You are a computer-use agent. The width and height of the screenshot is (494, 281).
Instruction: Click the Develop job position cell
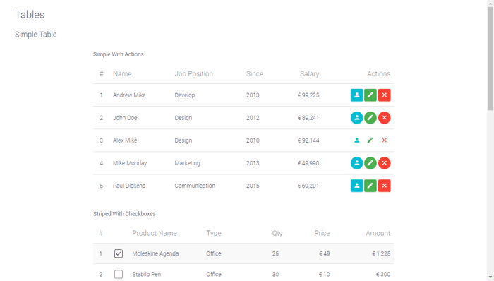(x=185, y=95)
